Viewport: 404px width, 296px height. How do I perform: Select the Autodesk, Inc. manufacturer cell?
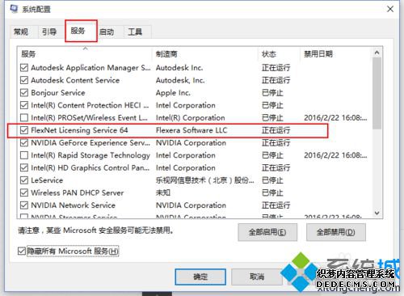(x=180, y=80)
